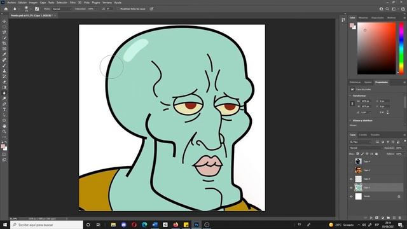Open brush preset picker dropdown
This screenshot has width=407, height=229.
[x=31, y=9]
